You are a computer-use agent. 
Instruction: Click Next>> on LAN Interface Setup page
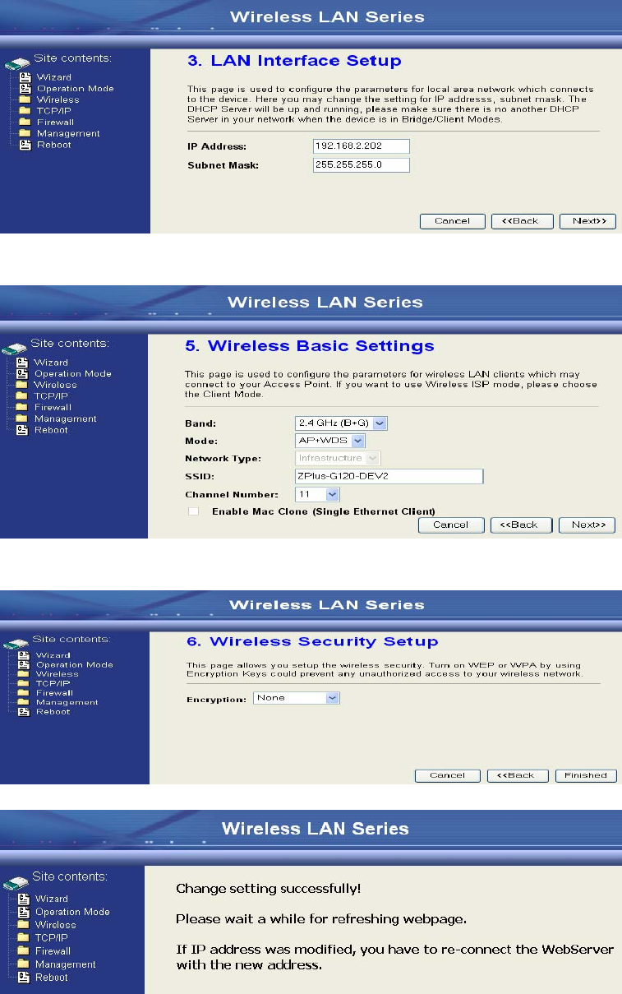[x=587, y=221]
